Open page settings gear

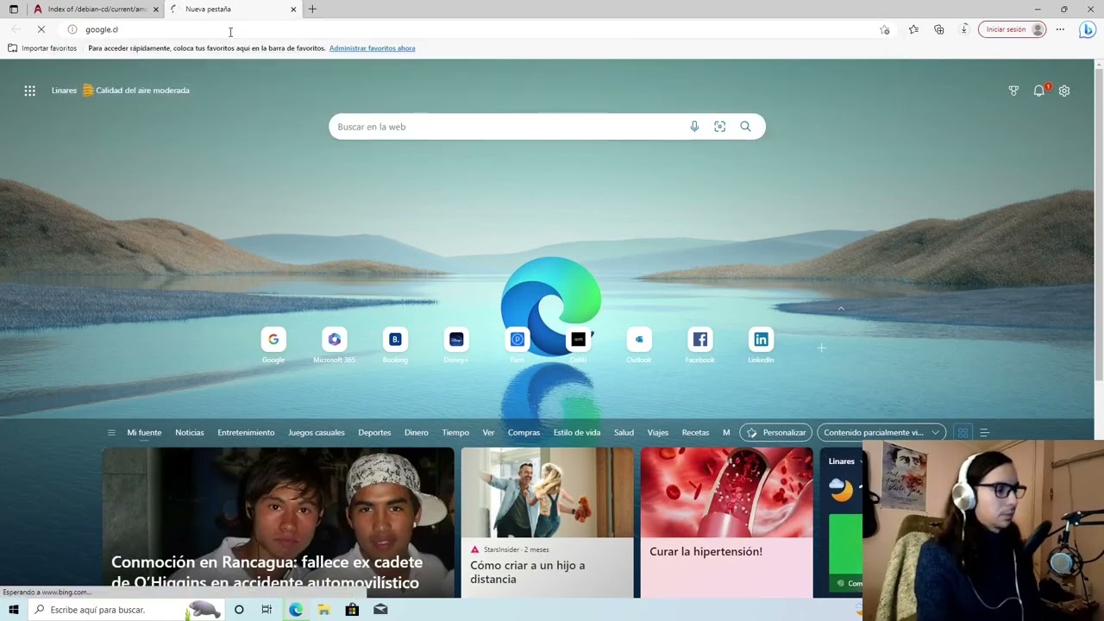click(x=1064, y=91)
